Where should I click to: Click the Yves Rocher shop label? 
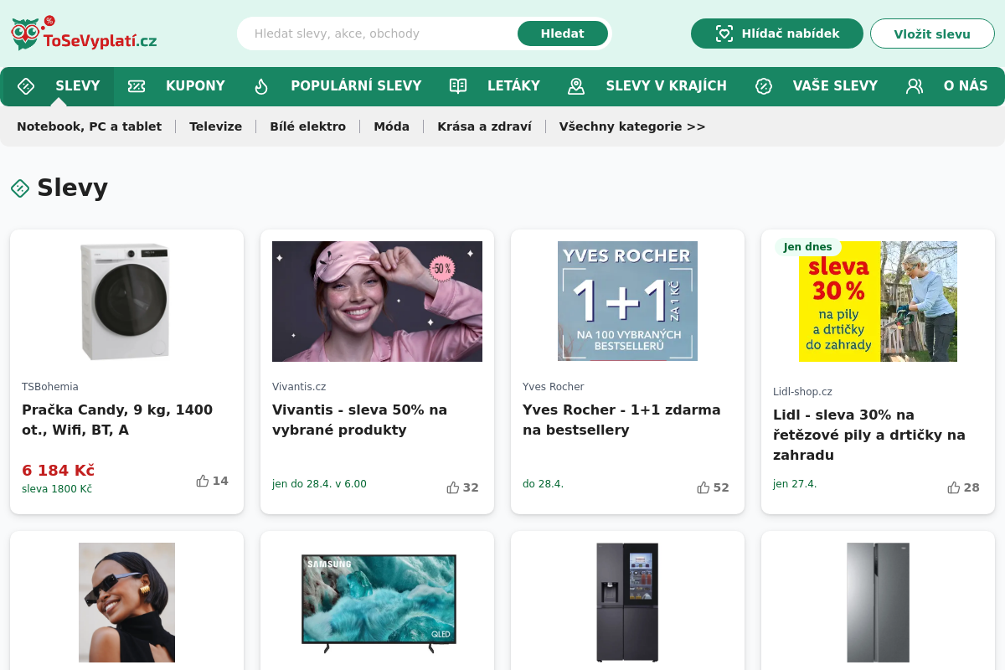[x=554, y=387]
